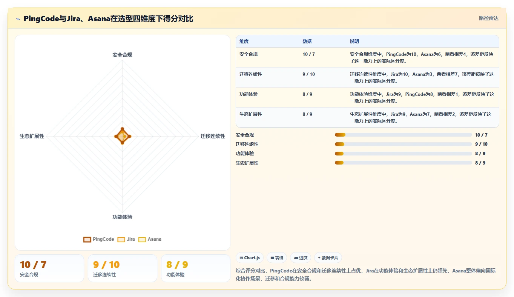The height and width of the screenshot is (297, 514).
Task: Click the 表格 tag chip
Action: (x=277, y=258)
